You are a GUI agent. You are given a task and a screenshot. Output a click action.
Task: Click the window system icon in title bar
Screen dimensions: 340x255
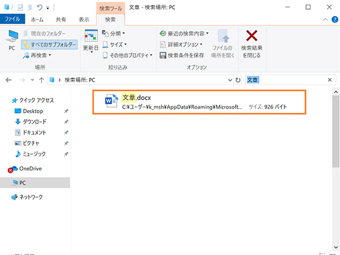click(x=7, y=7)
